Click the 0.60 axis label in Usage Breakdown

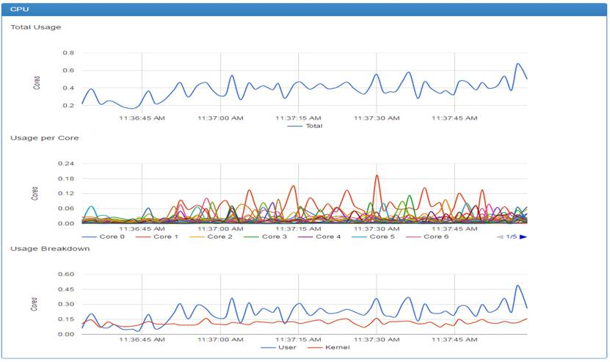[x=66, y=275]
